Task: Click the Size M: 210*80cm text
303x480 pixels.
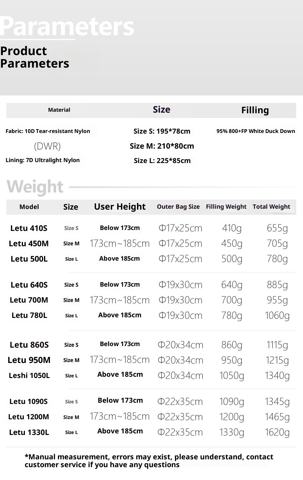Action: [x=162, y=146]
